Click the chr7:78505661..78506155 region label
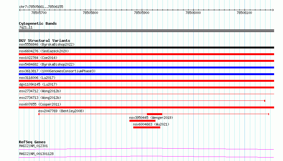Screen dimensions: 283x161 click(41, 7)
